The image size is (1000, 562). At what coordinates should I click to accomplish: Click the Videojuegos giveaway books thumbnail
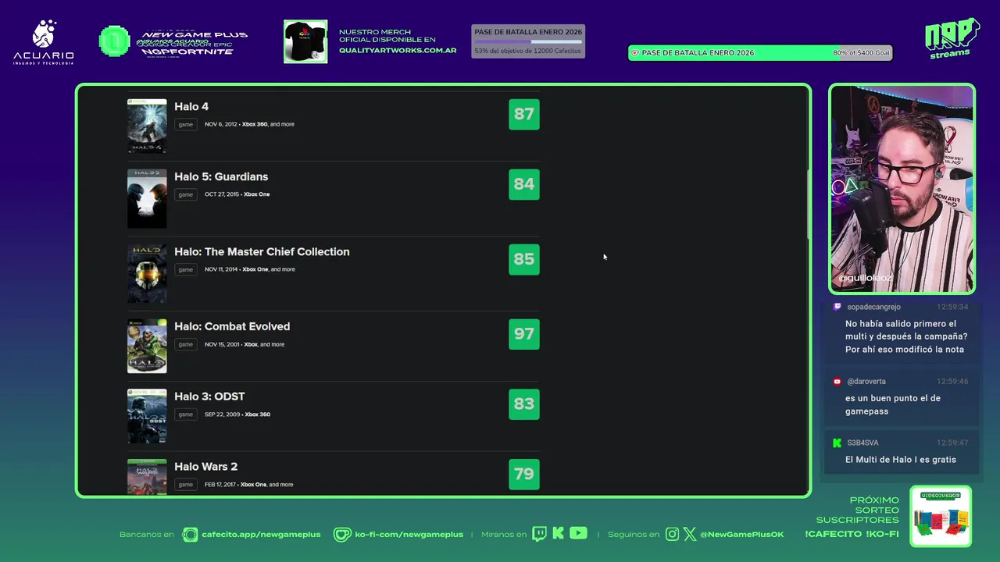pos(941,516)
